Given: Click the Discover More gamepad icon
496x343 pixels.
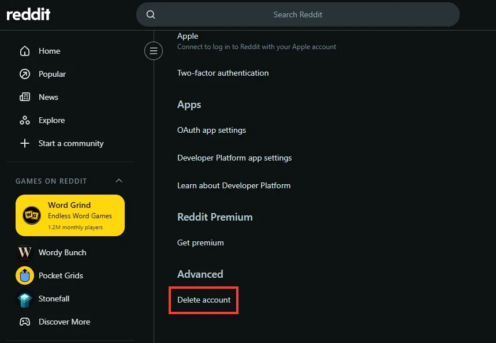Looking at the screenshot, I should tap(25, 322).
